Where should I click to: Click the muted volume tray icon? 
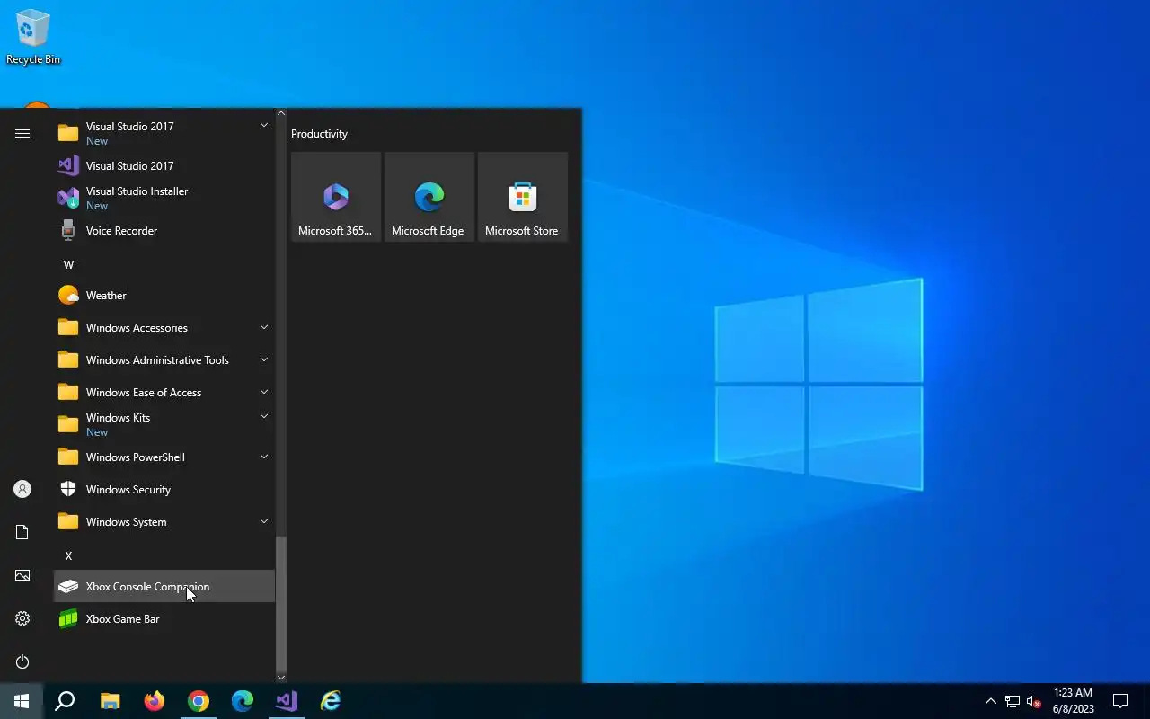point(1033,701)
